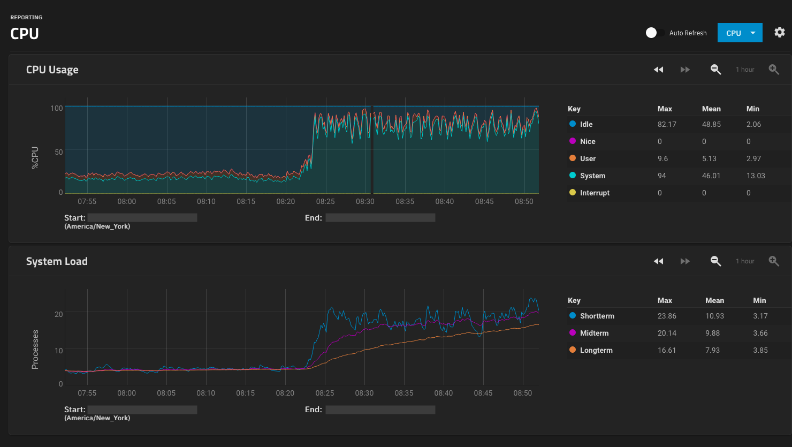Viewport: 792px width, 447px height.
Task: Click the 1 hour label in System Load
Action: [x=745, y=261]
